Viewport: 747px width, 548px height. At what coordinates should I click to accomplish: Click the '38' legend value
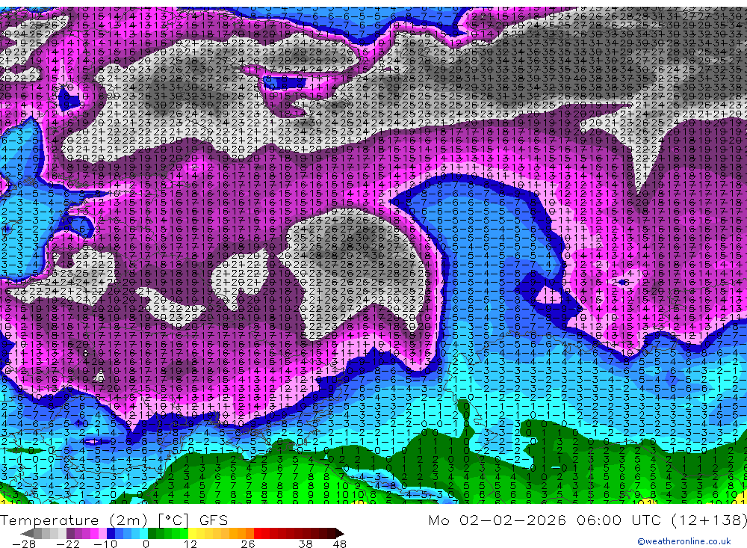click(x=306, y=544)
